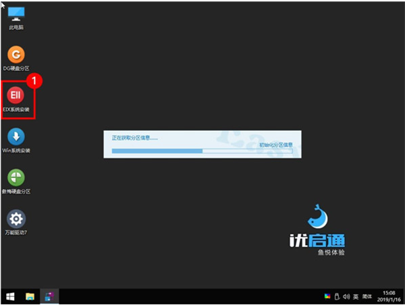Open the Windows Start button
The image size is (405, 305).
click(x=10, y=296)
